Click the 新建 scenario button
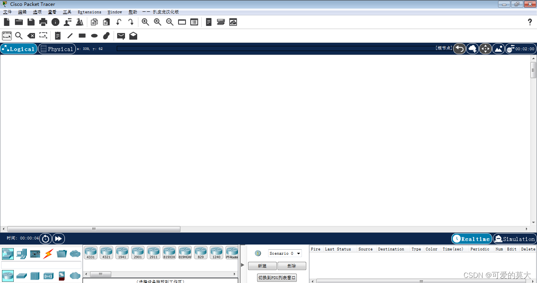Screen dimensions: 537x283 [x=262, y=266]
